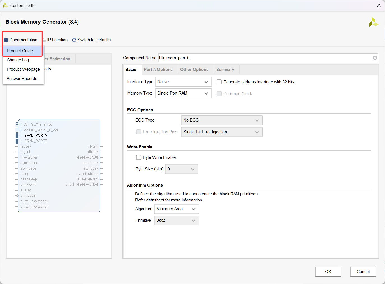This screenshot has width=385, height=284.
Task: Click the injectdbiterr port label
Action: click(x=29, y=163)
